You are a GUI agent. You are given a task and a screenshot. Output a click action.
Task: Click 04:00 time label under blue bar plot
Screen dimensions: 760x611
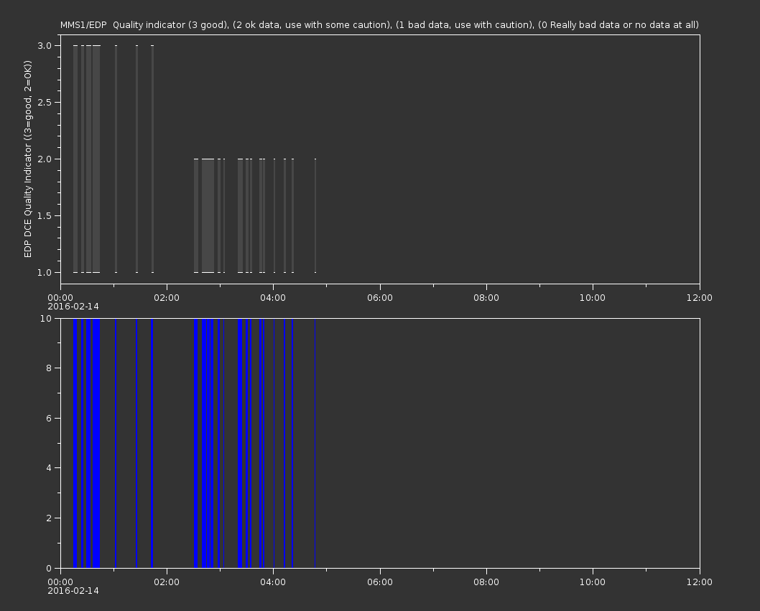274,582
